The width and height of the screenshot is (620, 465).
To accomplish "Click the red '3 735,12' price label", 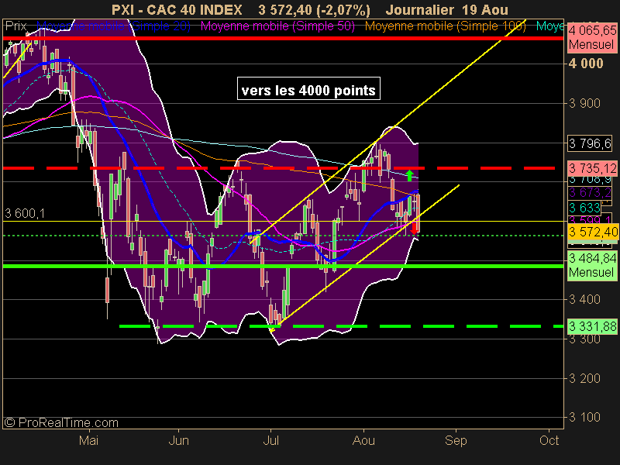I will (592, 168).
